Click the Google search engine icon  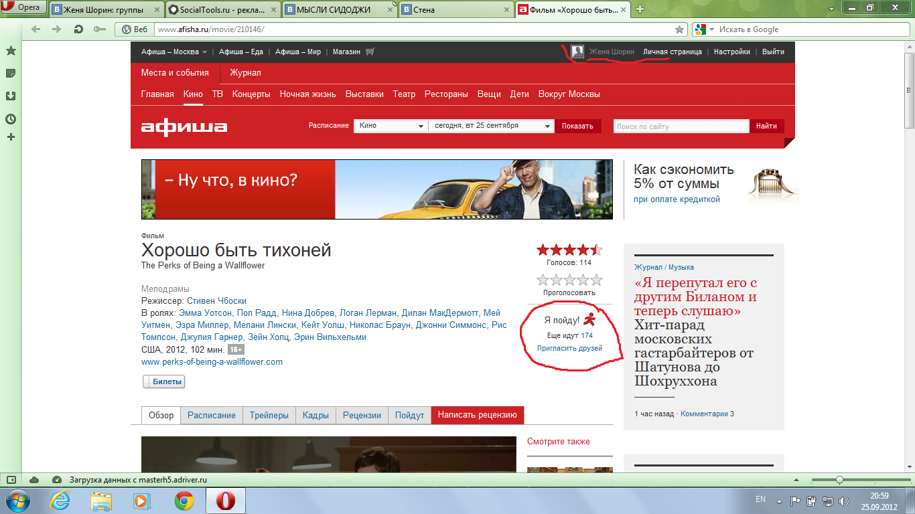click(700, 29)
